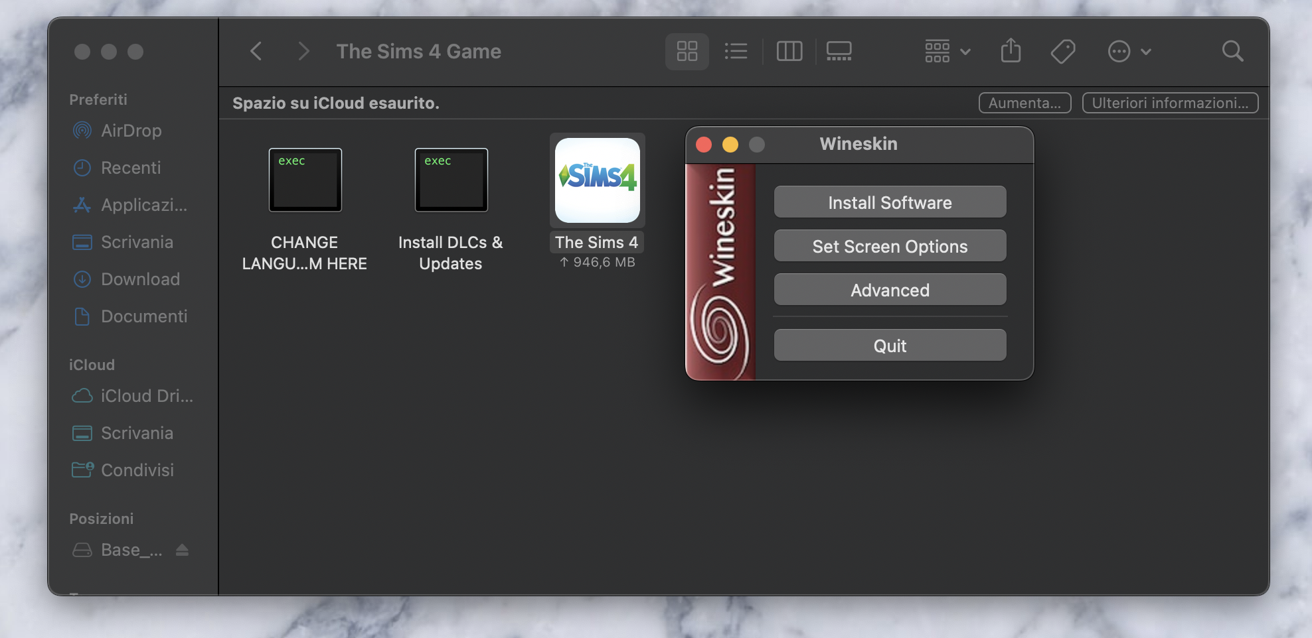Switch Finder to icon grid view

pos(687,51)
